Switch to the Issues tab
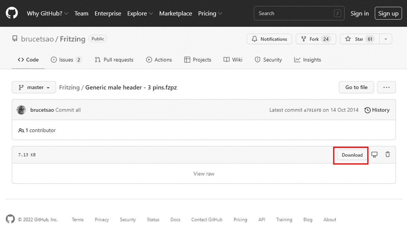The width and height of the screenshot is (407, 231). pos(66,60)
